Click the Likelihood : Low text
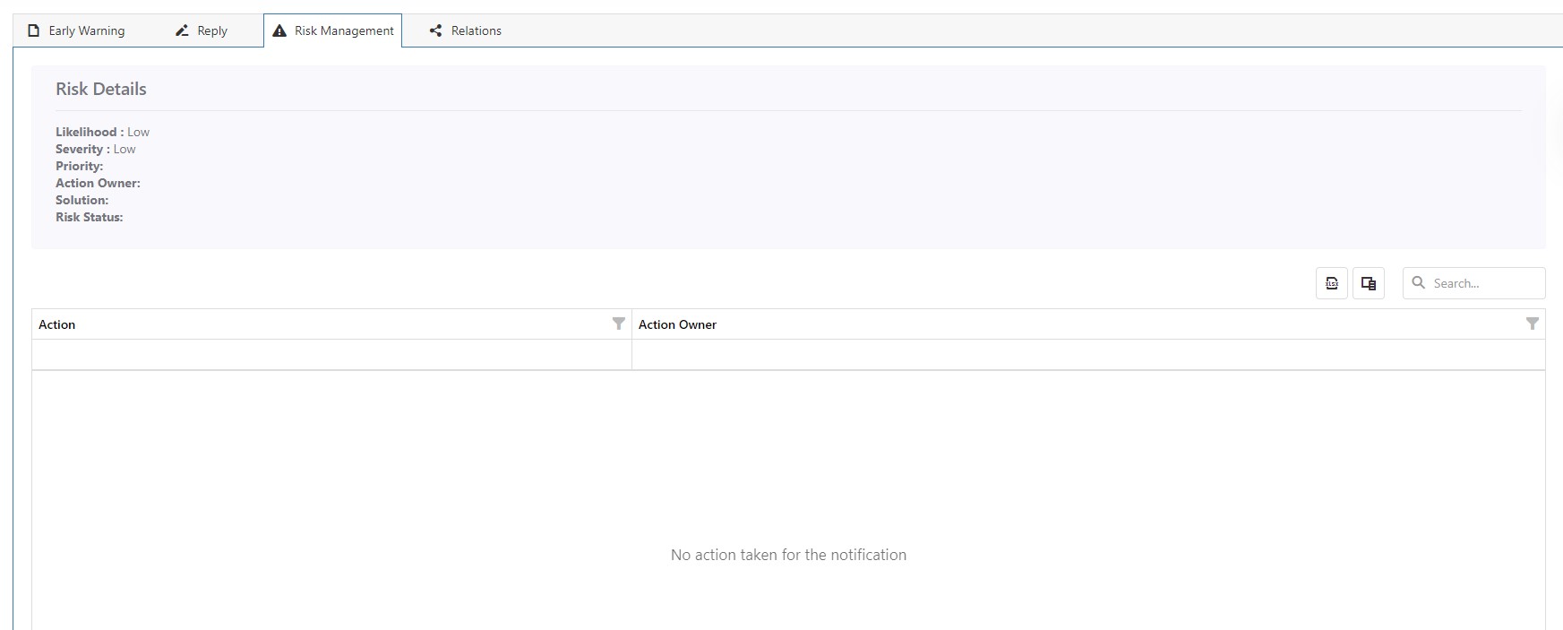The height and width of the screenshot is (630, 1563). [102, 132]
